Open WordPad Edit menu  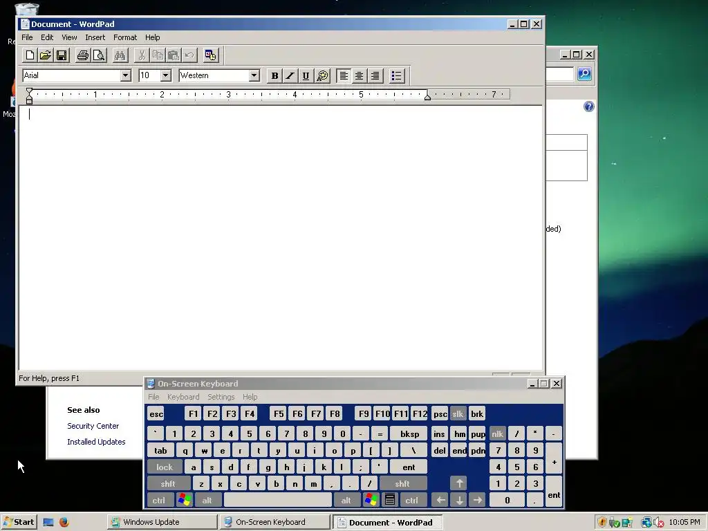click(x=47, y=37)
